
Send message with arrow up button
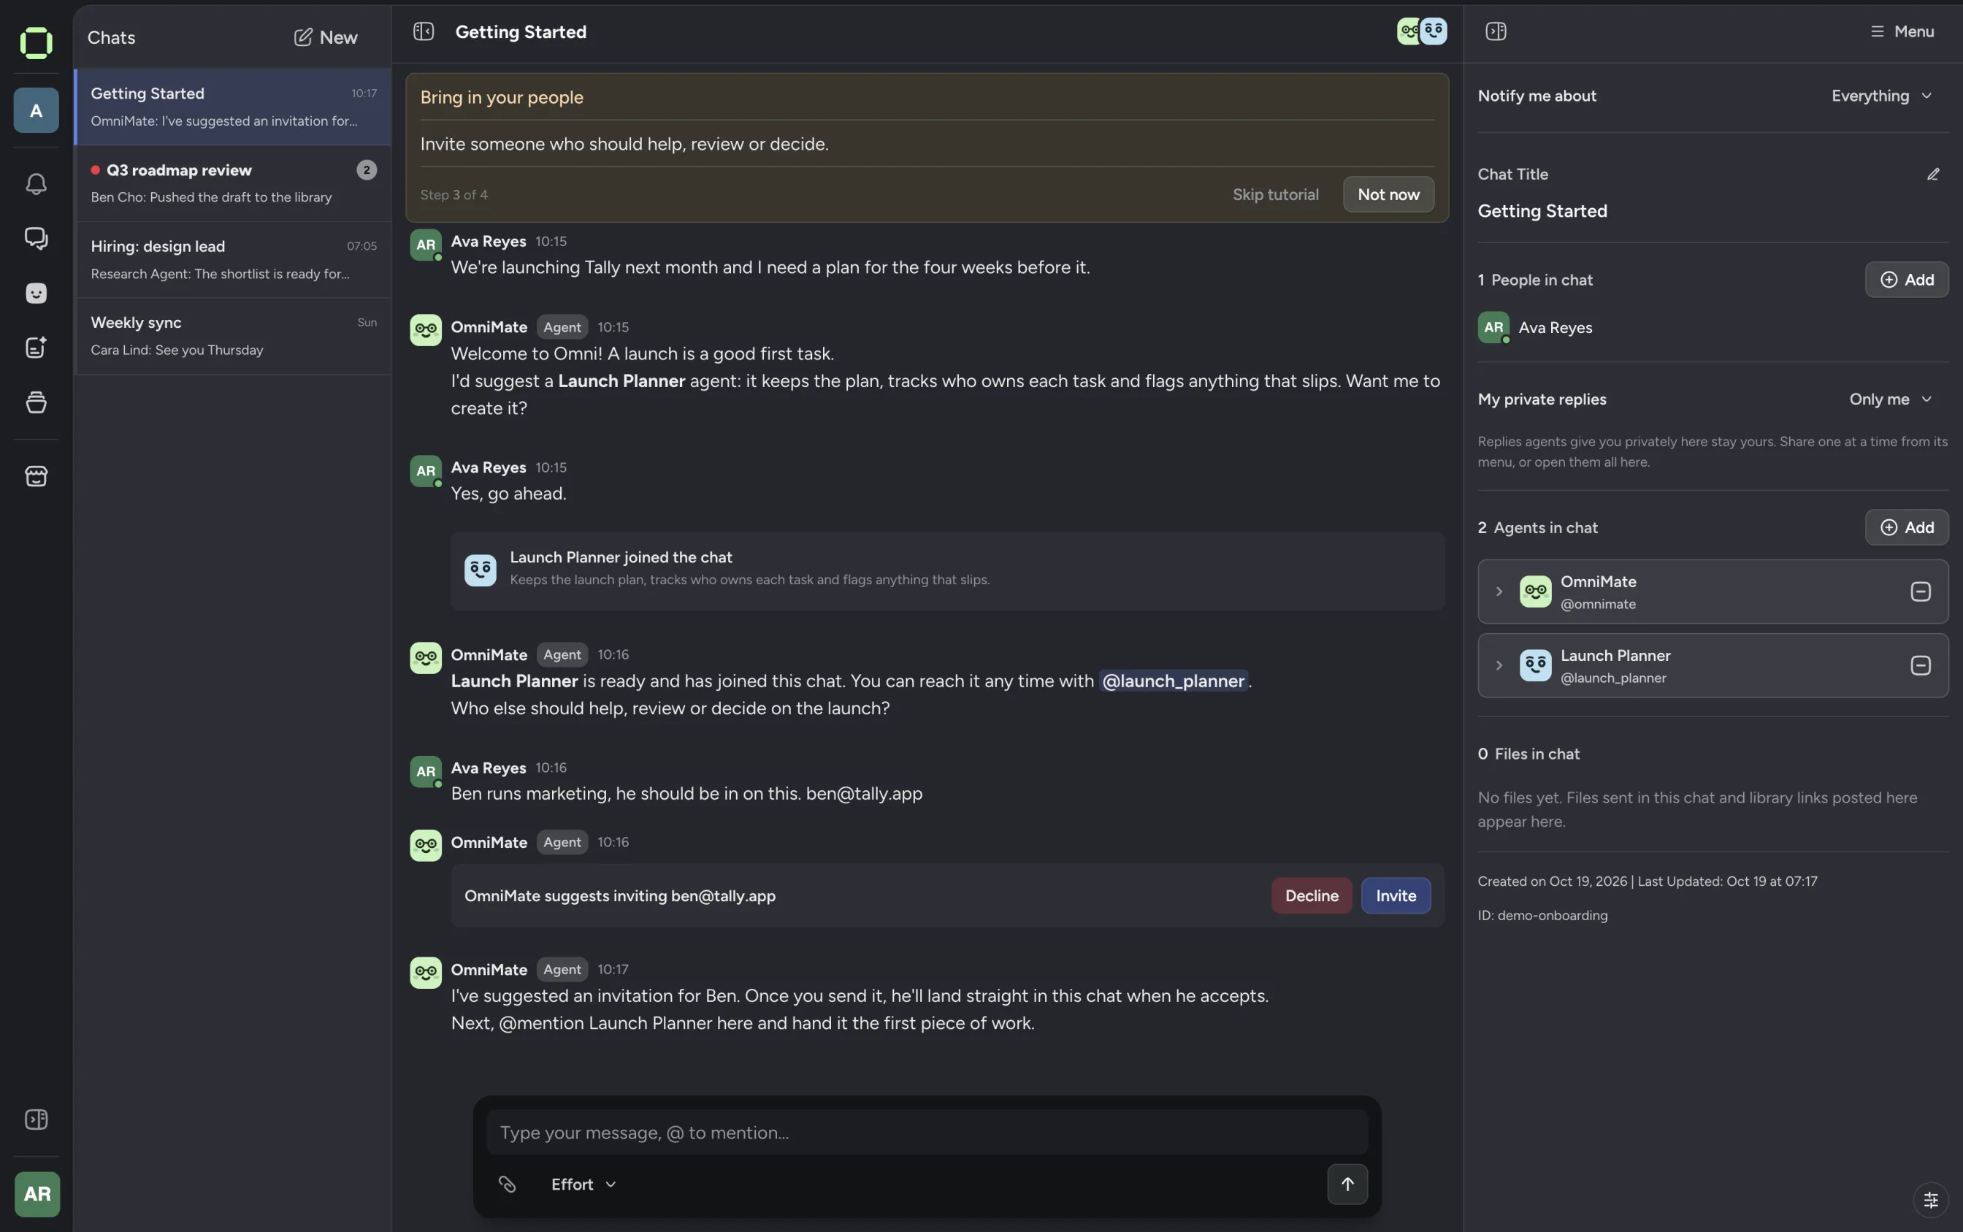tap(1347, 1184)
